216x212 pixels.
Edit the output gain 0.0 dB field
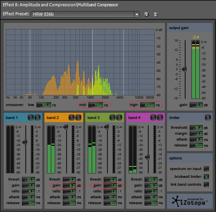pos(196,105)
